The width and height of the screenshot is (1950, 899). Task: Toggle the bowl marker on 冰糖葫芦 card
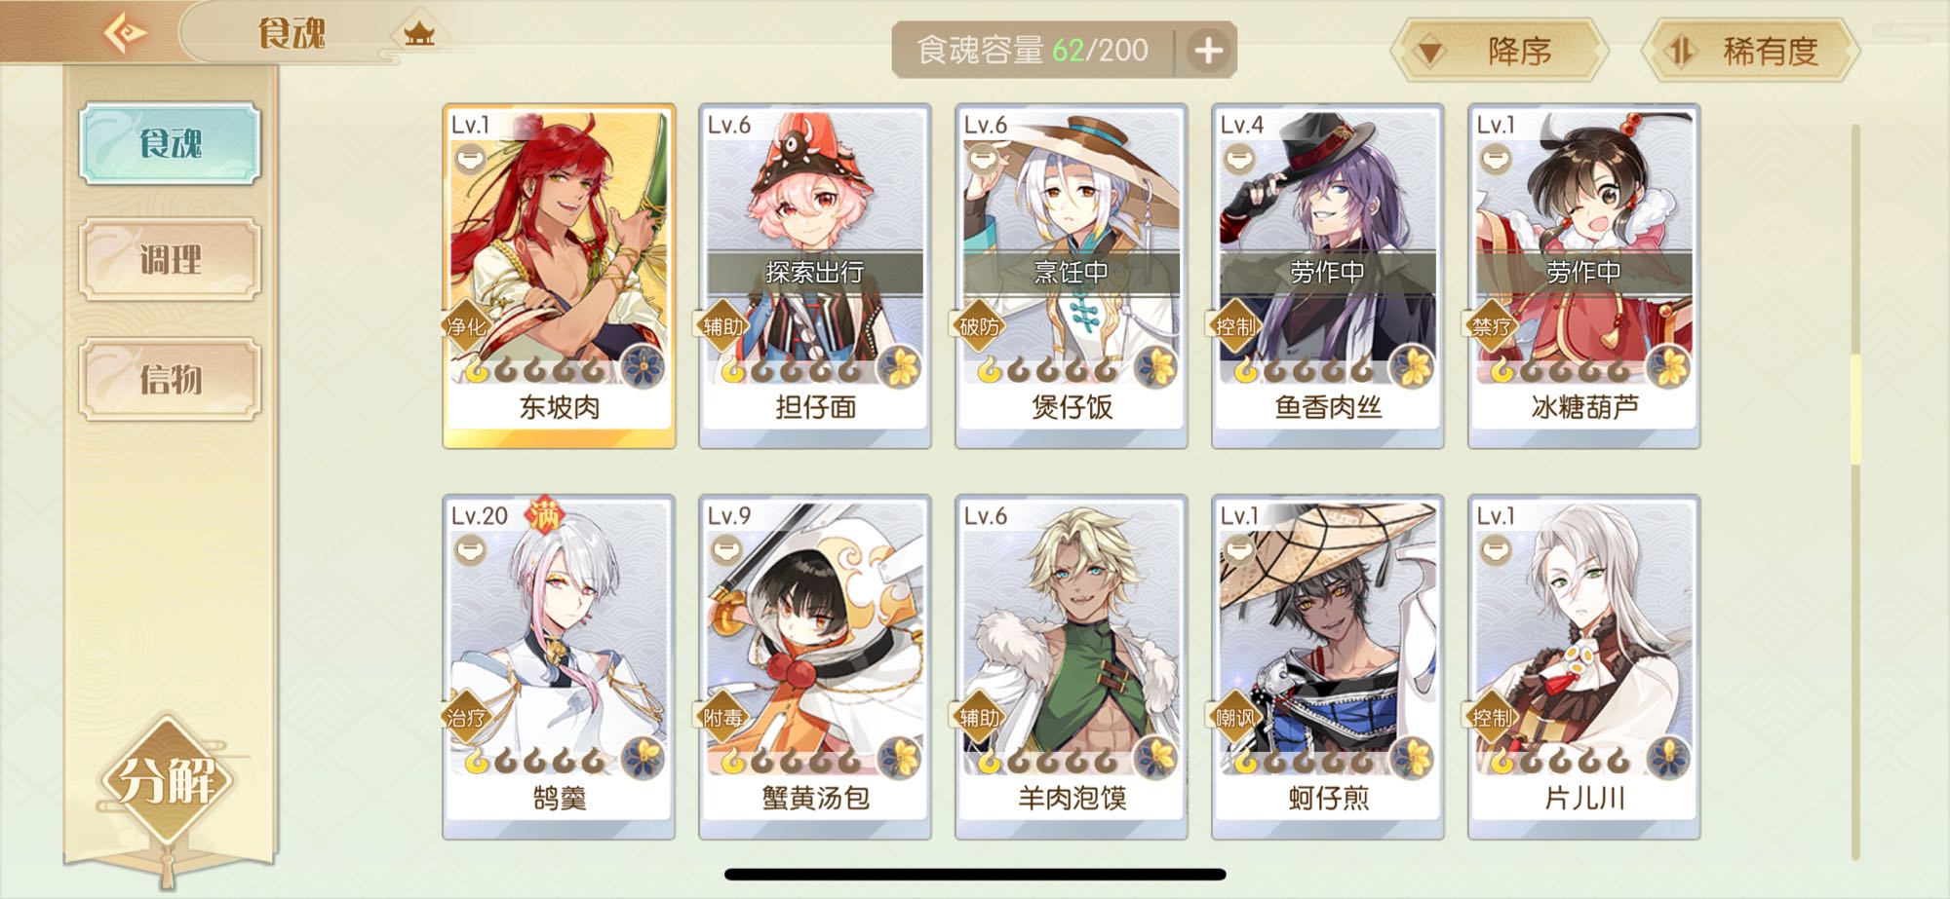[1497, 158]
